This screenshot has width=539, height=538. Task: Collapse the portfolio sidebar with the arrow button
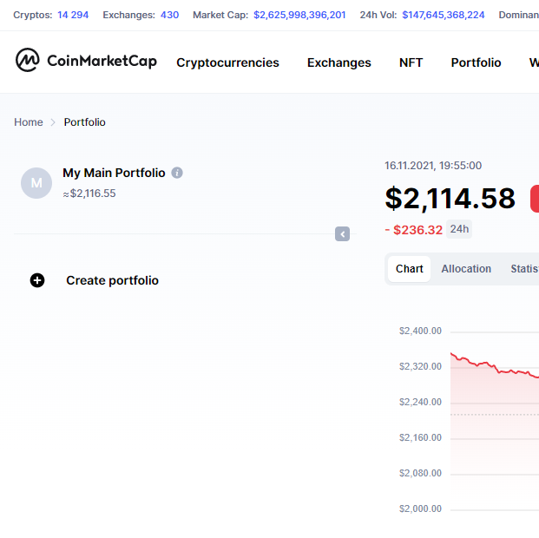coord(342,234)
